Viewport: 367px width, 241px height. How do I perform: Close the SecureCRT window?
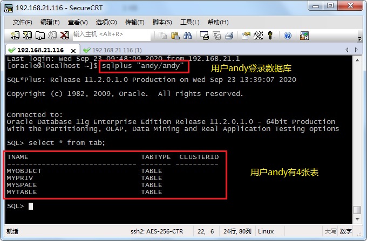(350, 6)
